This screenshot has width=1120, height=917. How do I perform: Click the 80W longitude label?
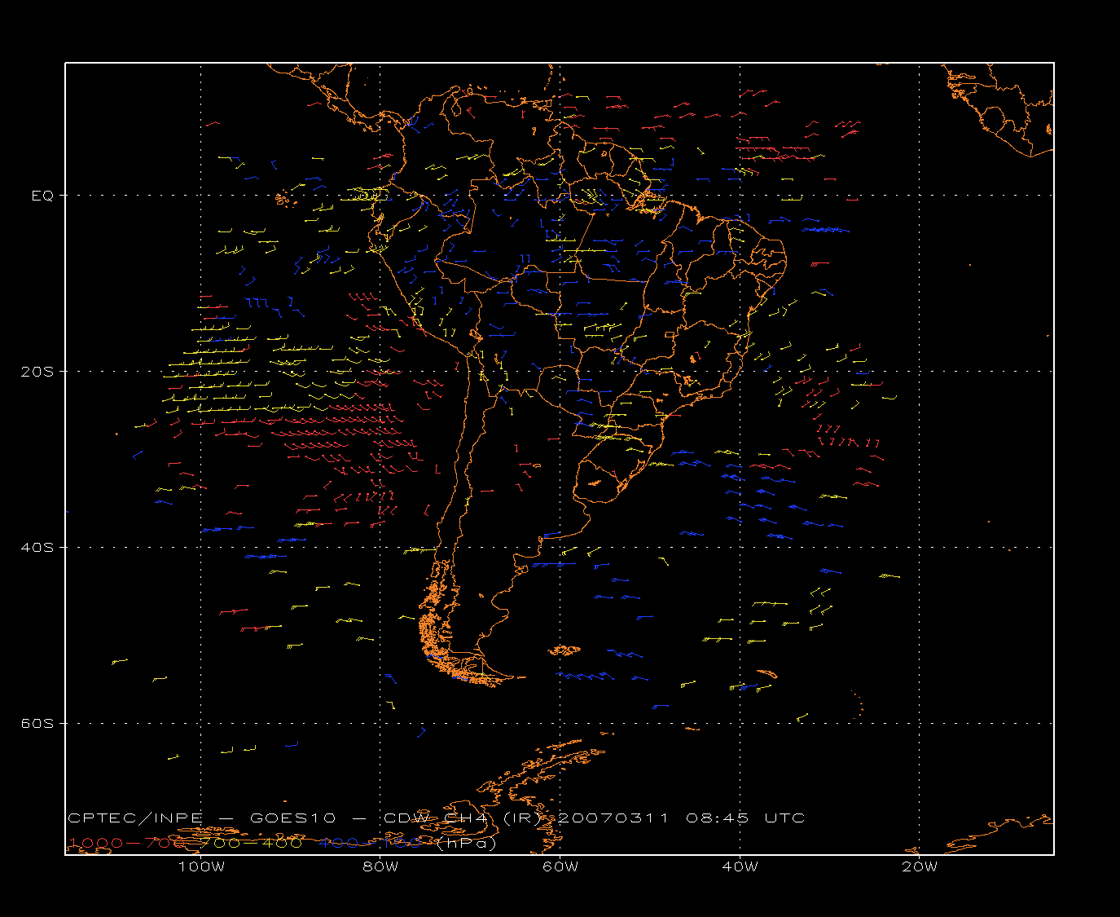[380, 866]
